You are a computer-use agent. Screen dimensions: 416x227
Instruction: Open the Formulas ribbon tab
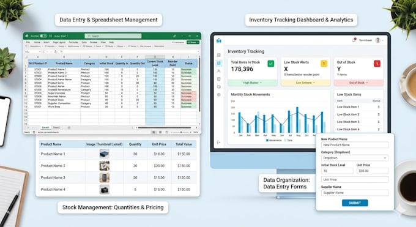[73, 42]
